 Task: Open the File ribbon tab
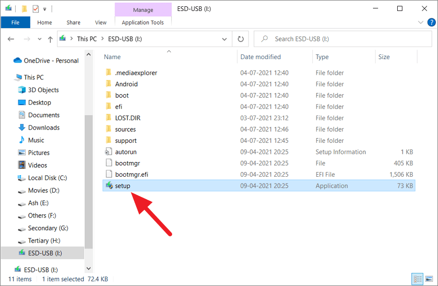(15, 22)
